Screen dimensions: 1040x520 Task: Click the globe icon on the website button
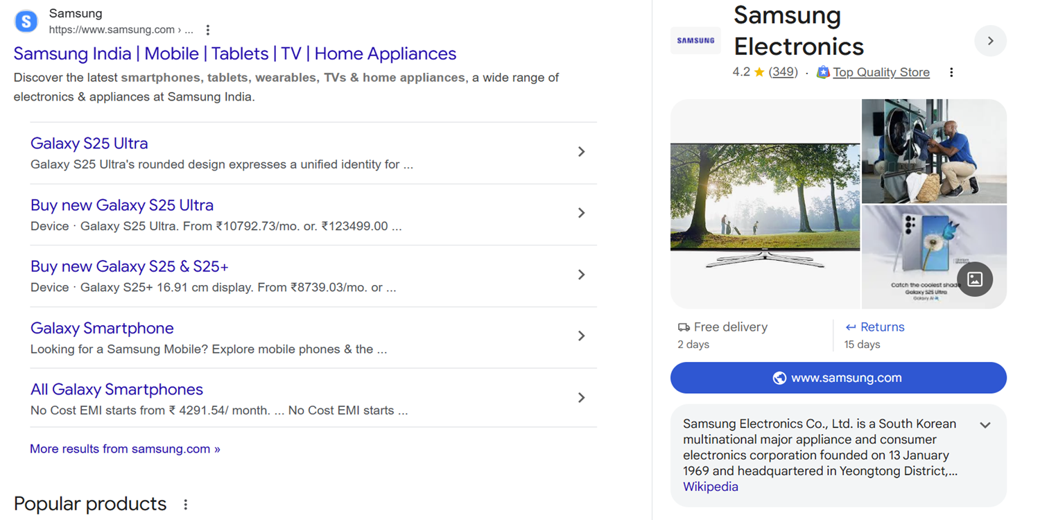click(x=780, y=378)
